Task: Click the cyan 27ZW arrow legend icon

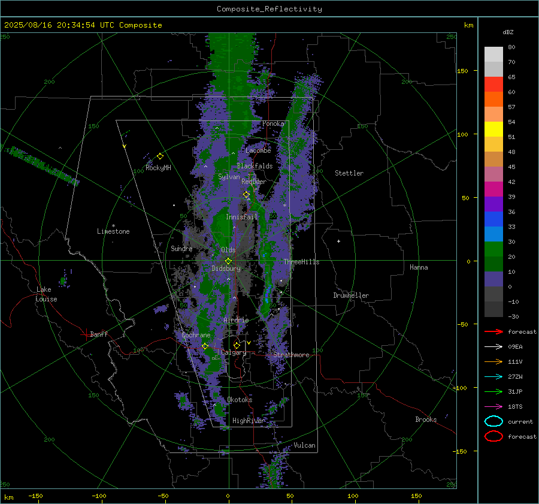Action: 493,377
